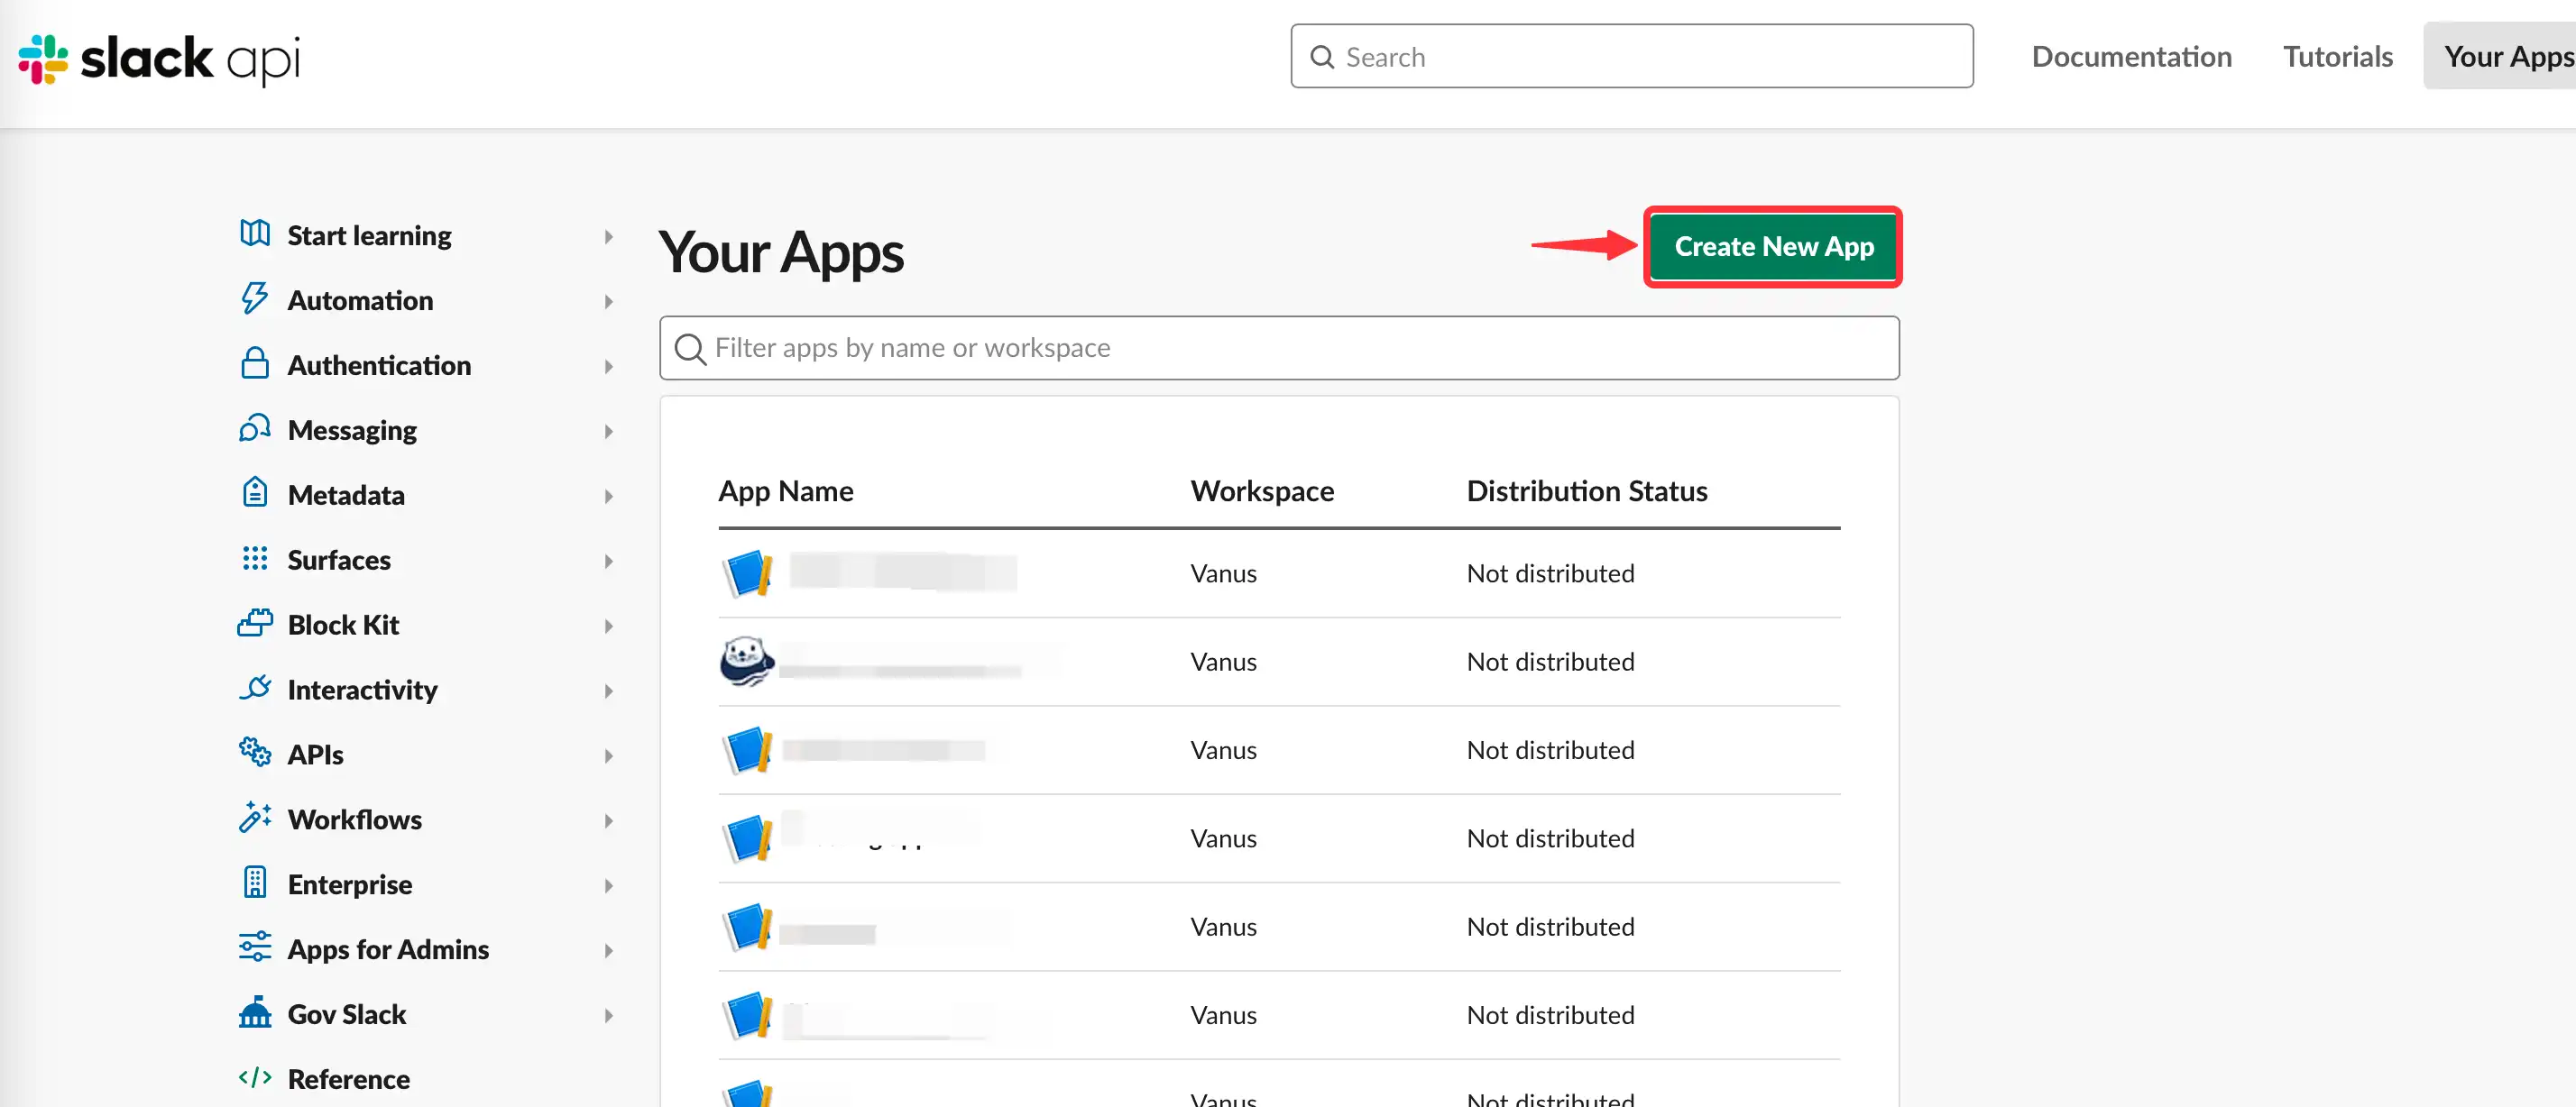This screenshot has height=1107, width=2576.
Task: Expand the Gov Slack section arrow
Action: [608, 1016]
